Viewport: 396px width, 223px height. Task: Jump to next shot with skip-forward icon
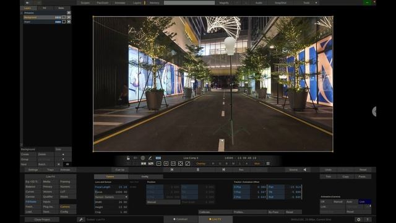click(224, 170)
